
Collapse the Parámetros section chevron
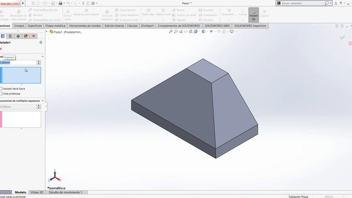[x=42, y=57]
